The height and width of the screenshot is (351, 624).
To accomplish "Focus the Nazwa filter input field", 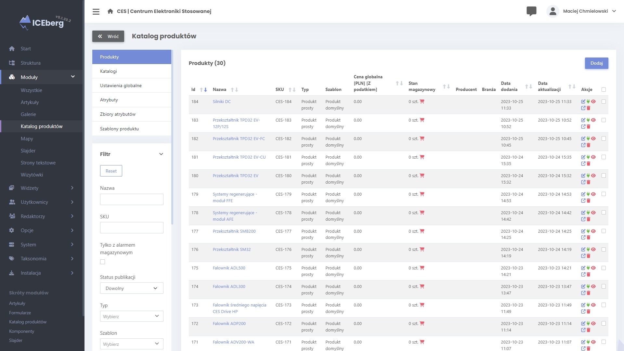I will click(x=132, y=200).
